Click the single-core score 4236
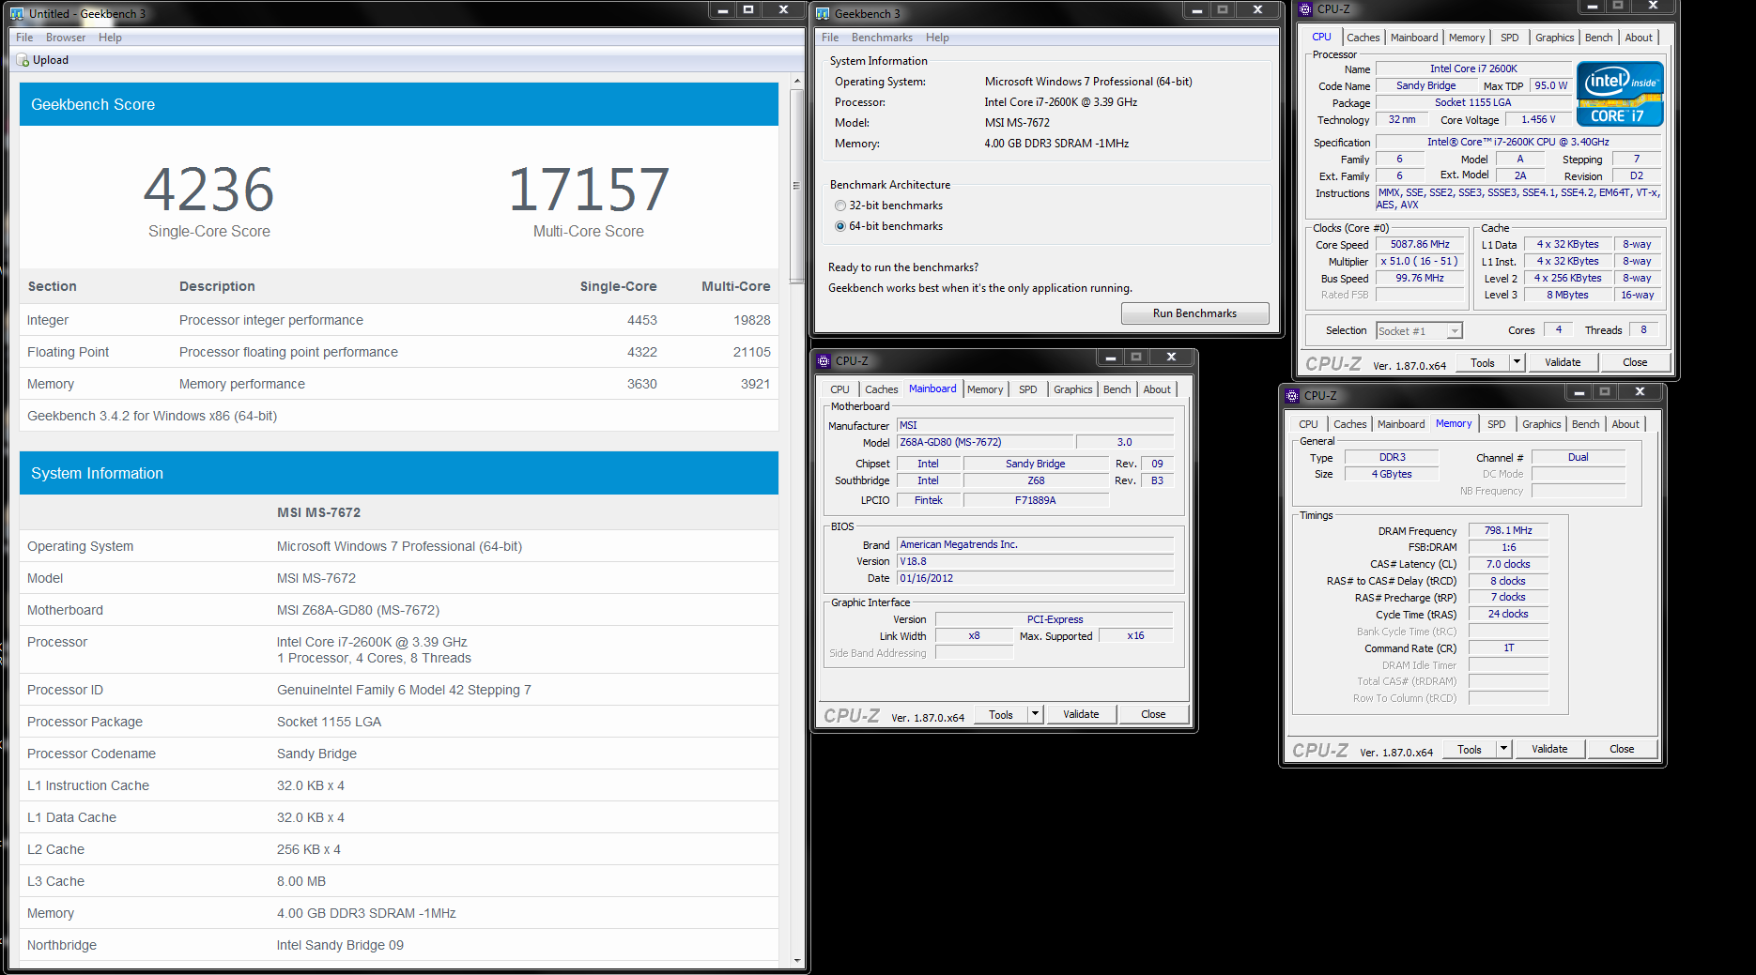This screenshot has width=1756, height=975. point(208,190)
